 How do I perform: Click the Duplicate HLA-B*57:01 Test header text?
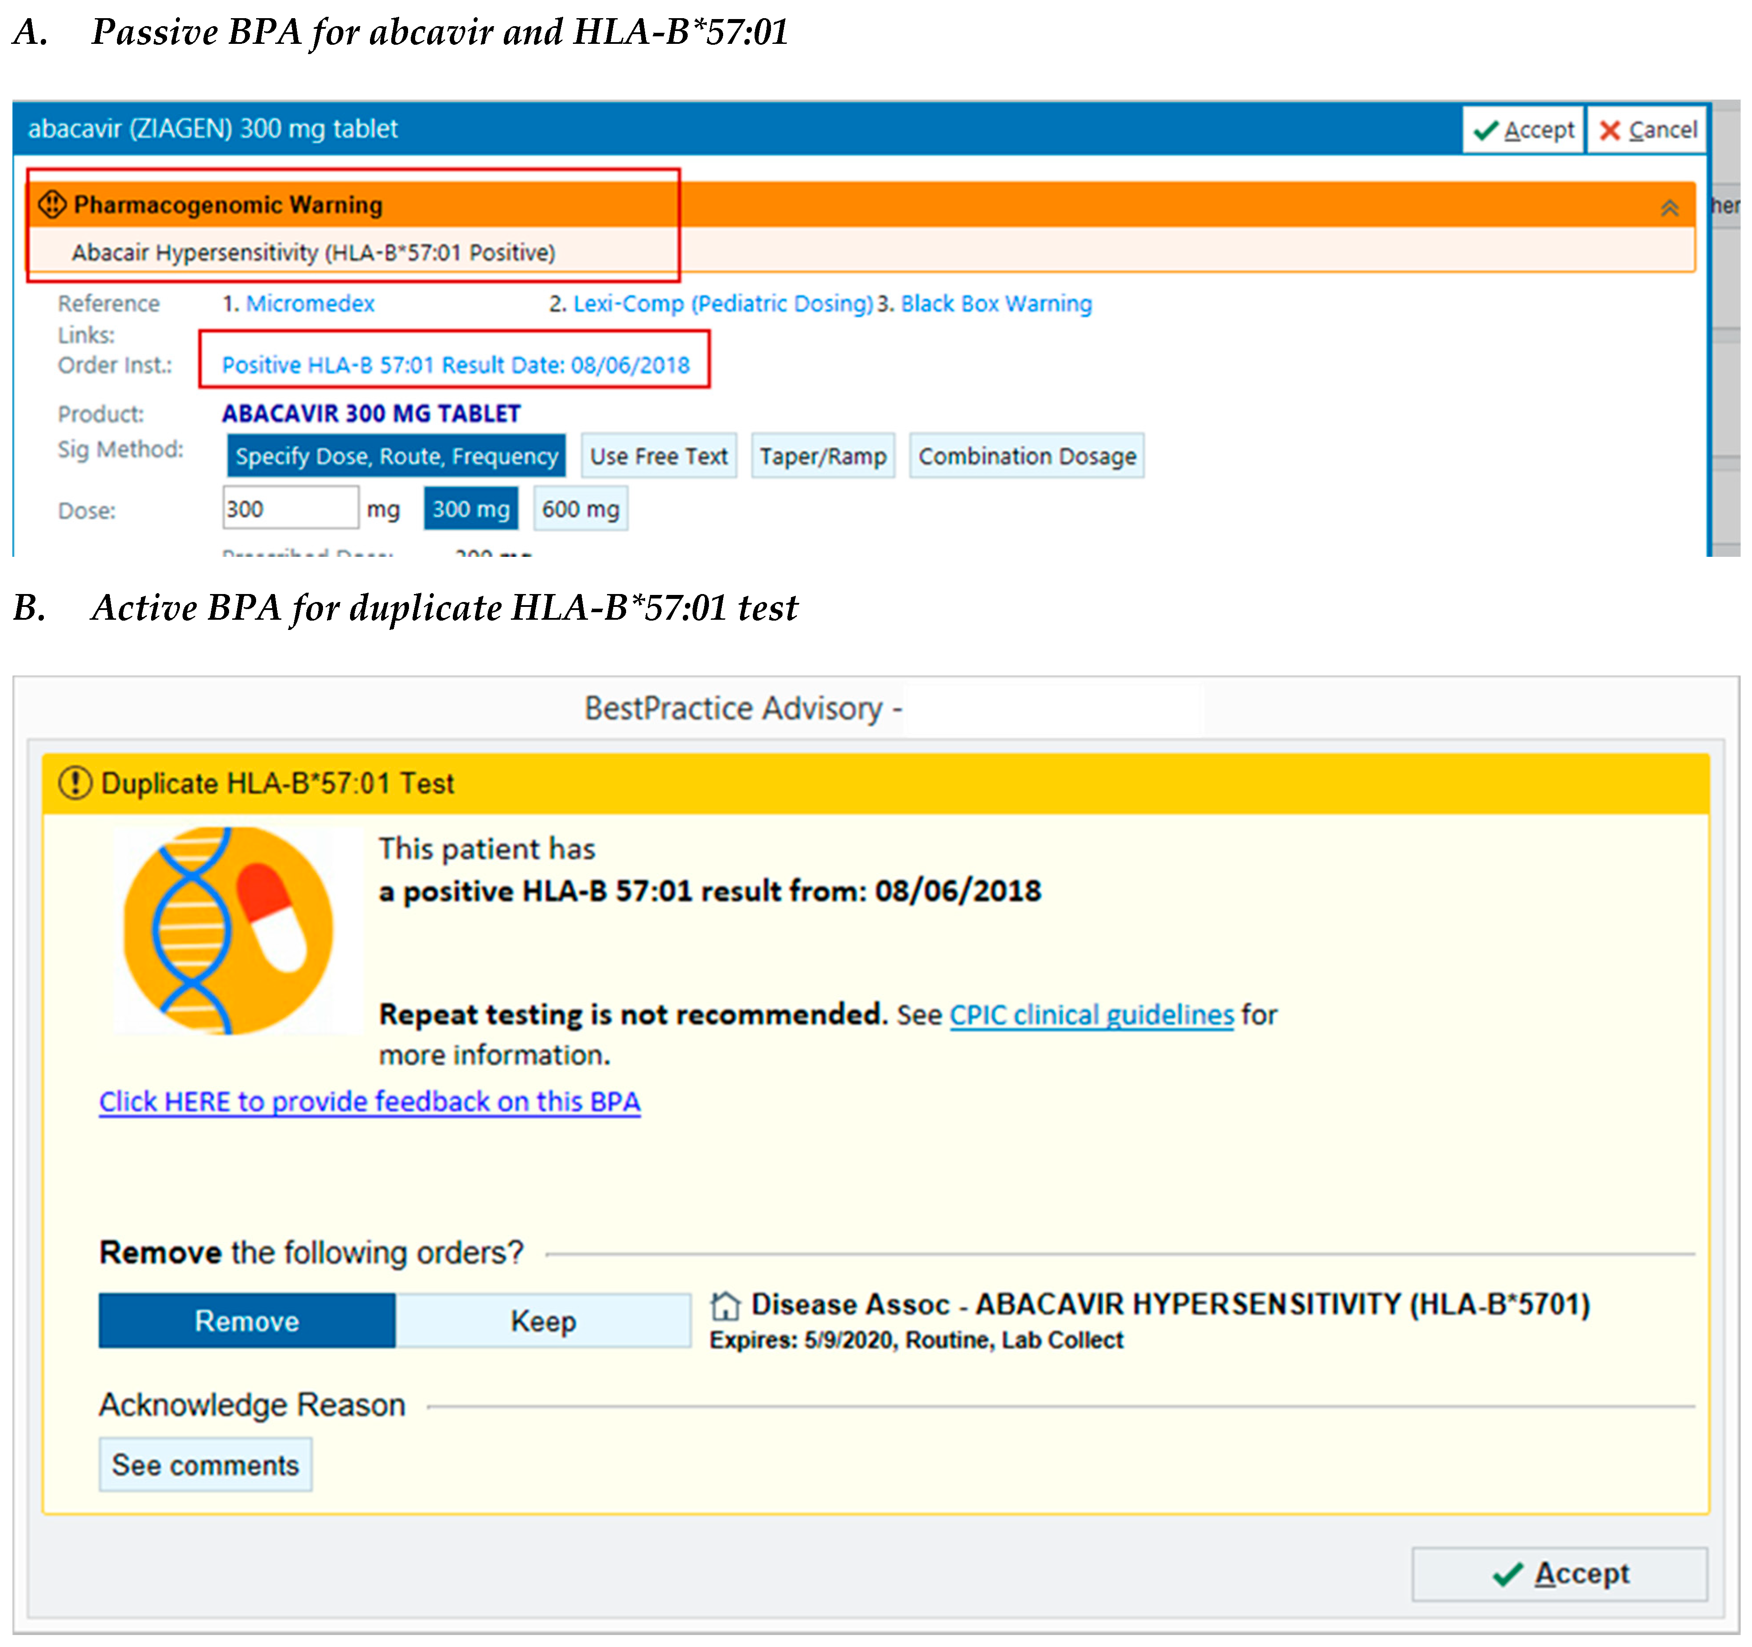click(278, 783)
